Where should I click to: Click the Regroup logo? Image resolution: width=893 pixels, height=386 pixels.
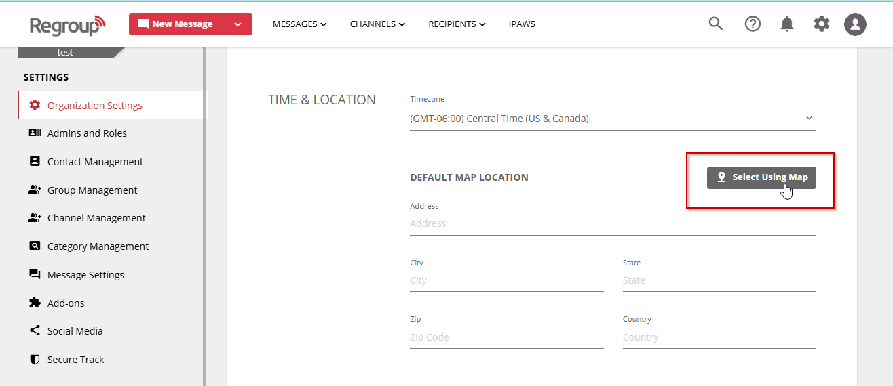tap(68, 25)
